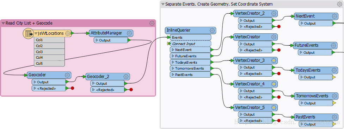Expand AttributeManager Output port
Image resolution: width=344 pixels, height=129 pixels.
pyautogui.click(x=97, y=40)
